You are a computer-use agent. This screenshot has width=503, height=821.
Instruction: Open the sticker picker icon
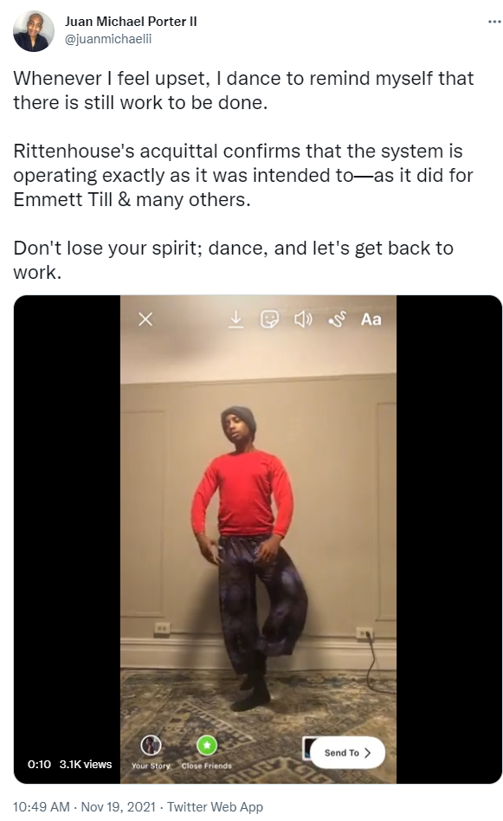pyautogui.click(x=269, y=319)
